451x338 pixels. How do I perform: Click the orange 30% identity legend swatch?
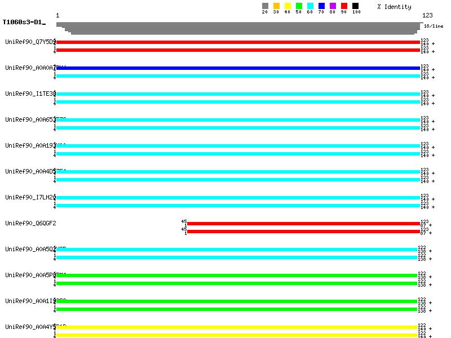(x=276, y=6)
